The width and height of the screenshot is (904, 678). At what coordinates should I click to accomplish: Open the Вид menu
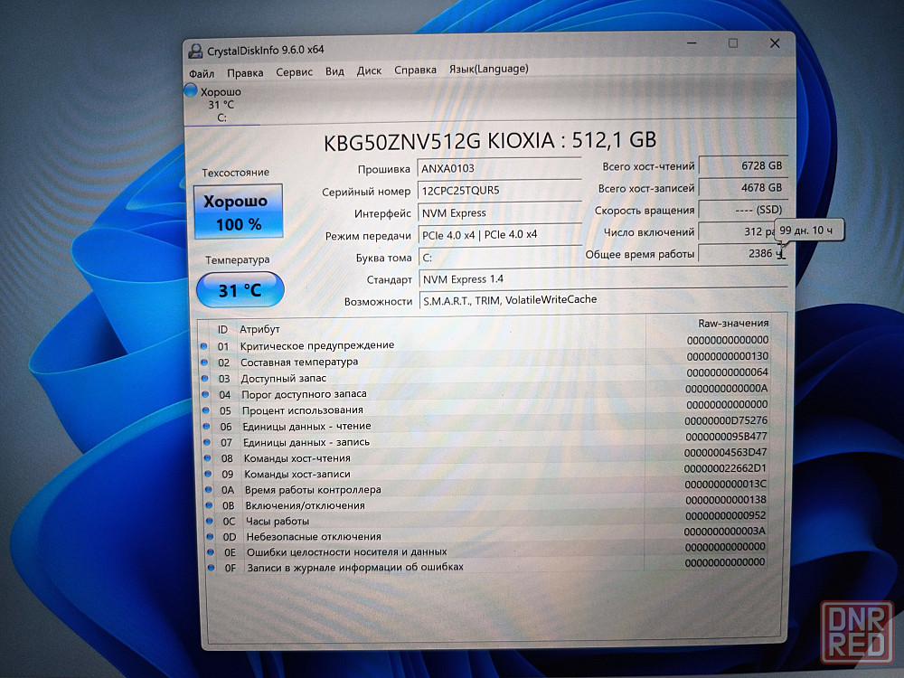coord(334,71)
